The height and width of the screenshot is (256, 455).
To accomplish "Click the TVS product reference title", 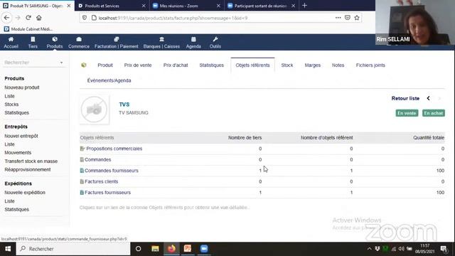I will 124,105.
